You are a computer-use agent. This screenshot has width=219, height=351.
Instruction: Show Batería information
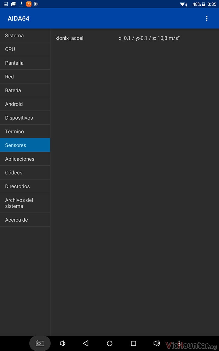(25, 90)
